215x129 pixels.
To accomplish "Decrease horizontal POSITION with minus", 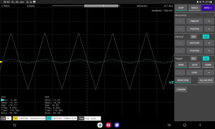I will 180,29.
